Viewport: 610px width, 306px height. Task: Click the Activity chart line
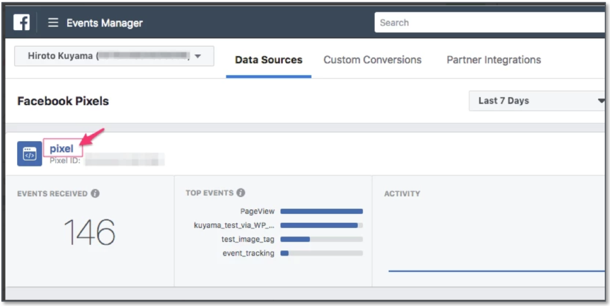pos(496,271)
